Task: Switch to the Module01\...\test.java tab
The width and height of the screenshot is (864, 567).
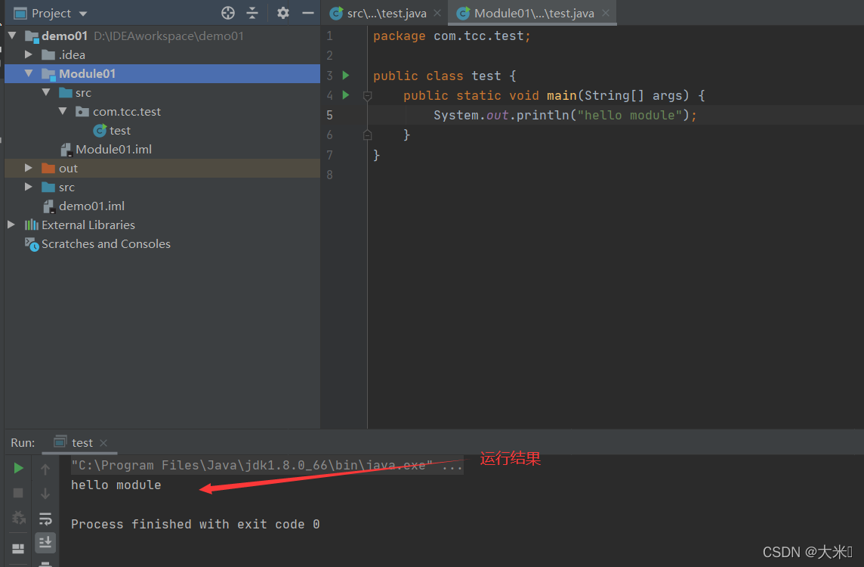Action: point(533,14)
